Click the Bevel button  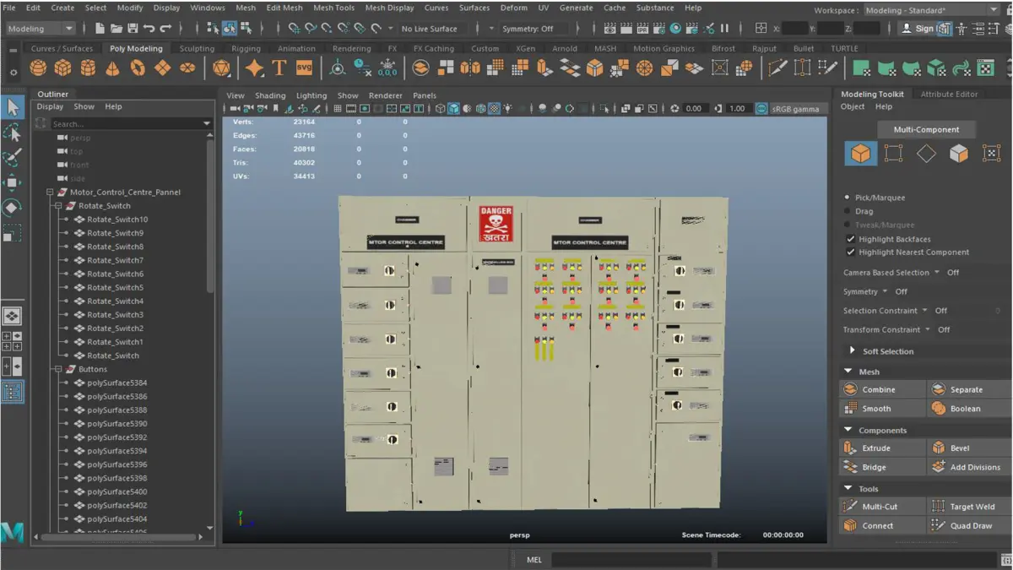(x=970, y=448)
